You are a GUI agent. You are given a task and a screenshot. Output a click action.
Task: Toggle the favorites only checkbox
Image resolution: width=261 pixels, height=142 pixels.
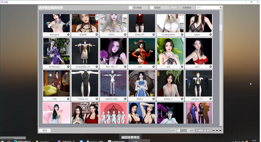pyautogui.click(x=152, y=8)
